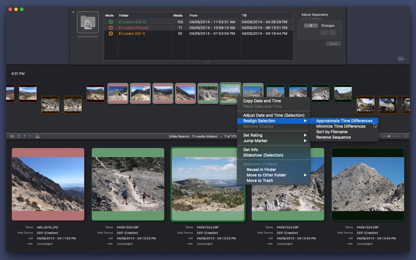416x260 pixels.
Task: Click the marker pin icon in the toolbar
Action: pyautogui.click(x=24, y=136)
